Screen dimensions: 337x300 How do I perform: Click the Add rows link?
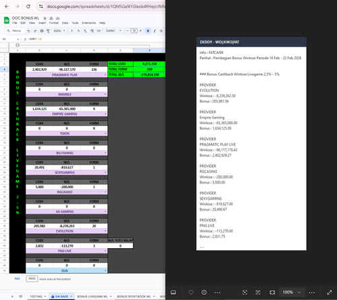click(17, 278)
